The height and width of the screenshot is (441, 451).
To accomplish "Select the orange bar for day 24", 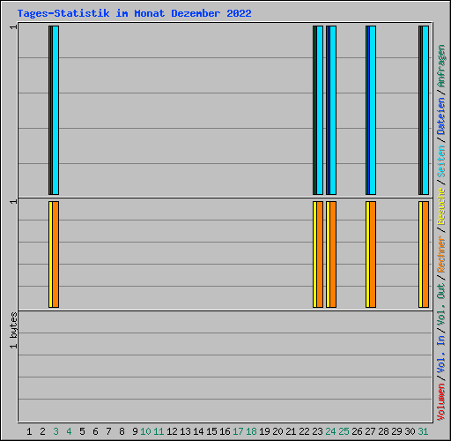I will click(x=333, y=255).
